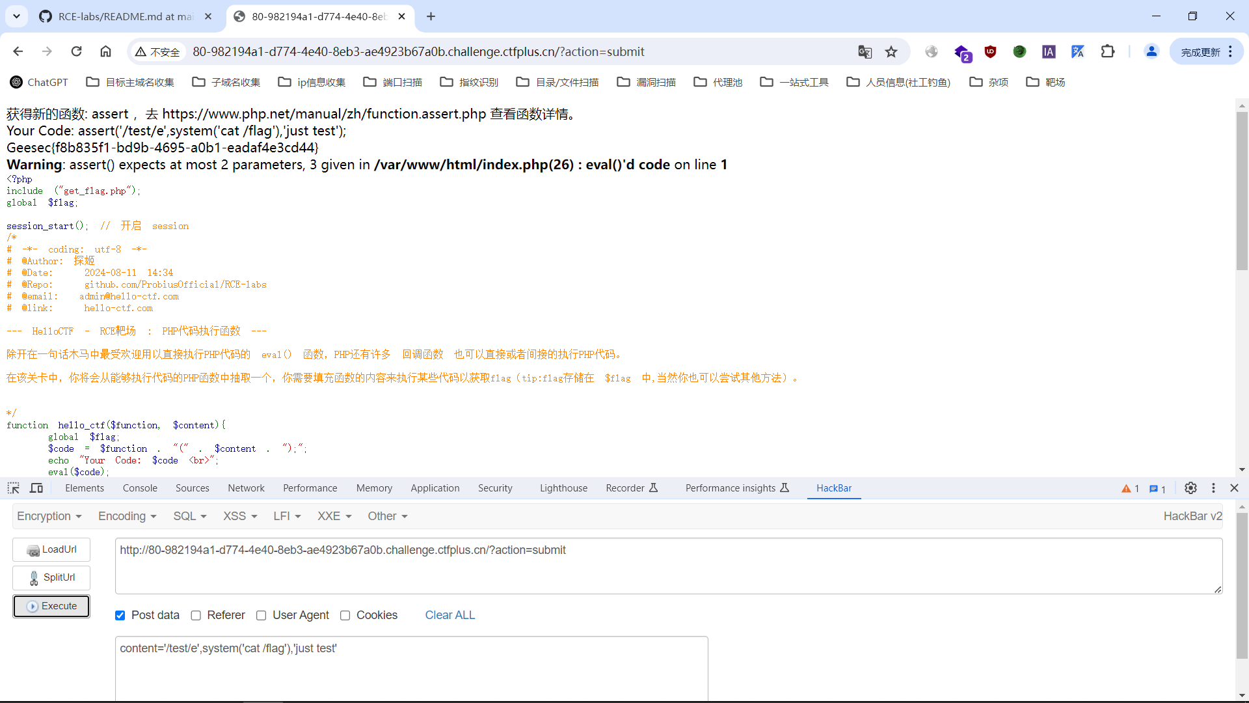Open the Google Translate page icon

865,52
